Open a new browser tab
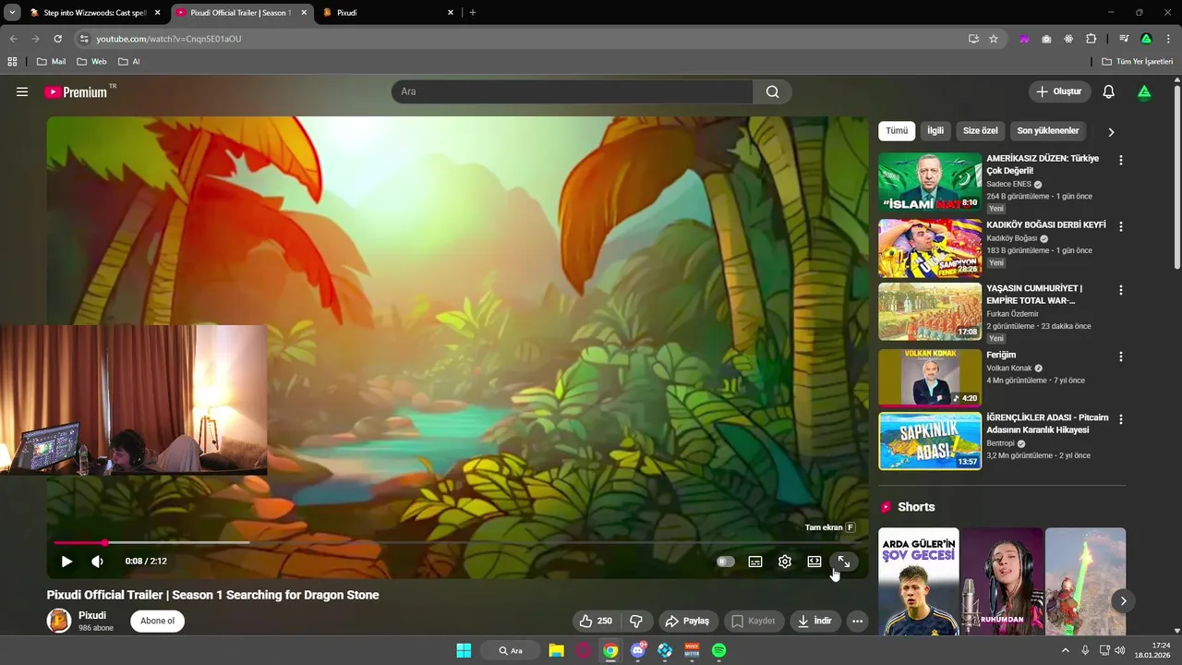 [x=473, y=13]
